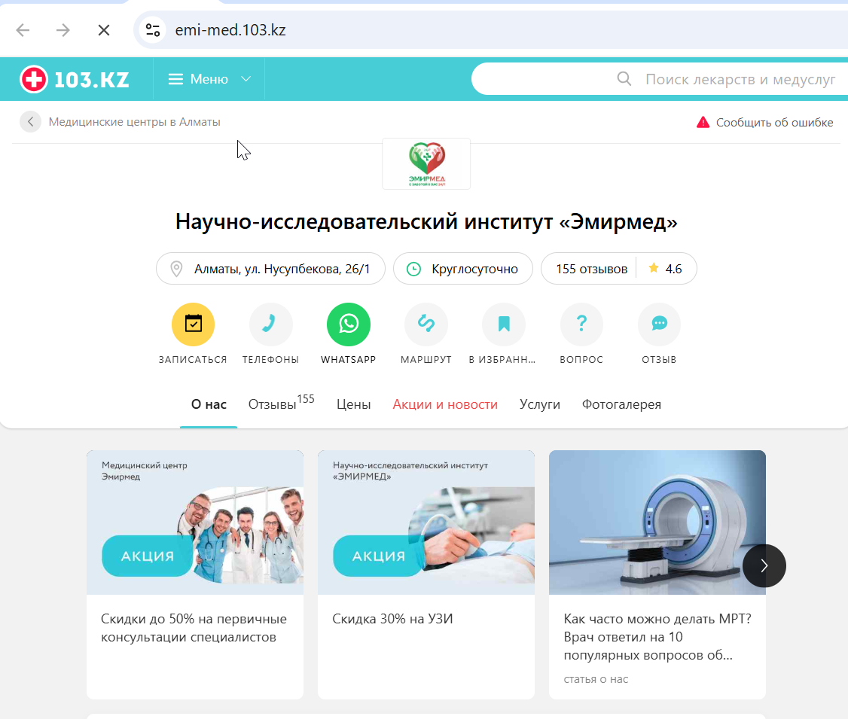Open the Маршрут route icon
This screenshot has width=848, height=719.
coord(426,324)
